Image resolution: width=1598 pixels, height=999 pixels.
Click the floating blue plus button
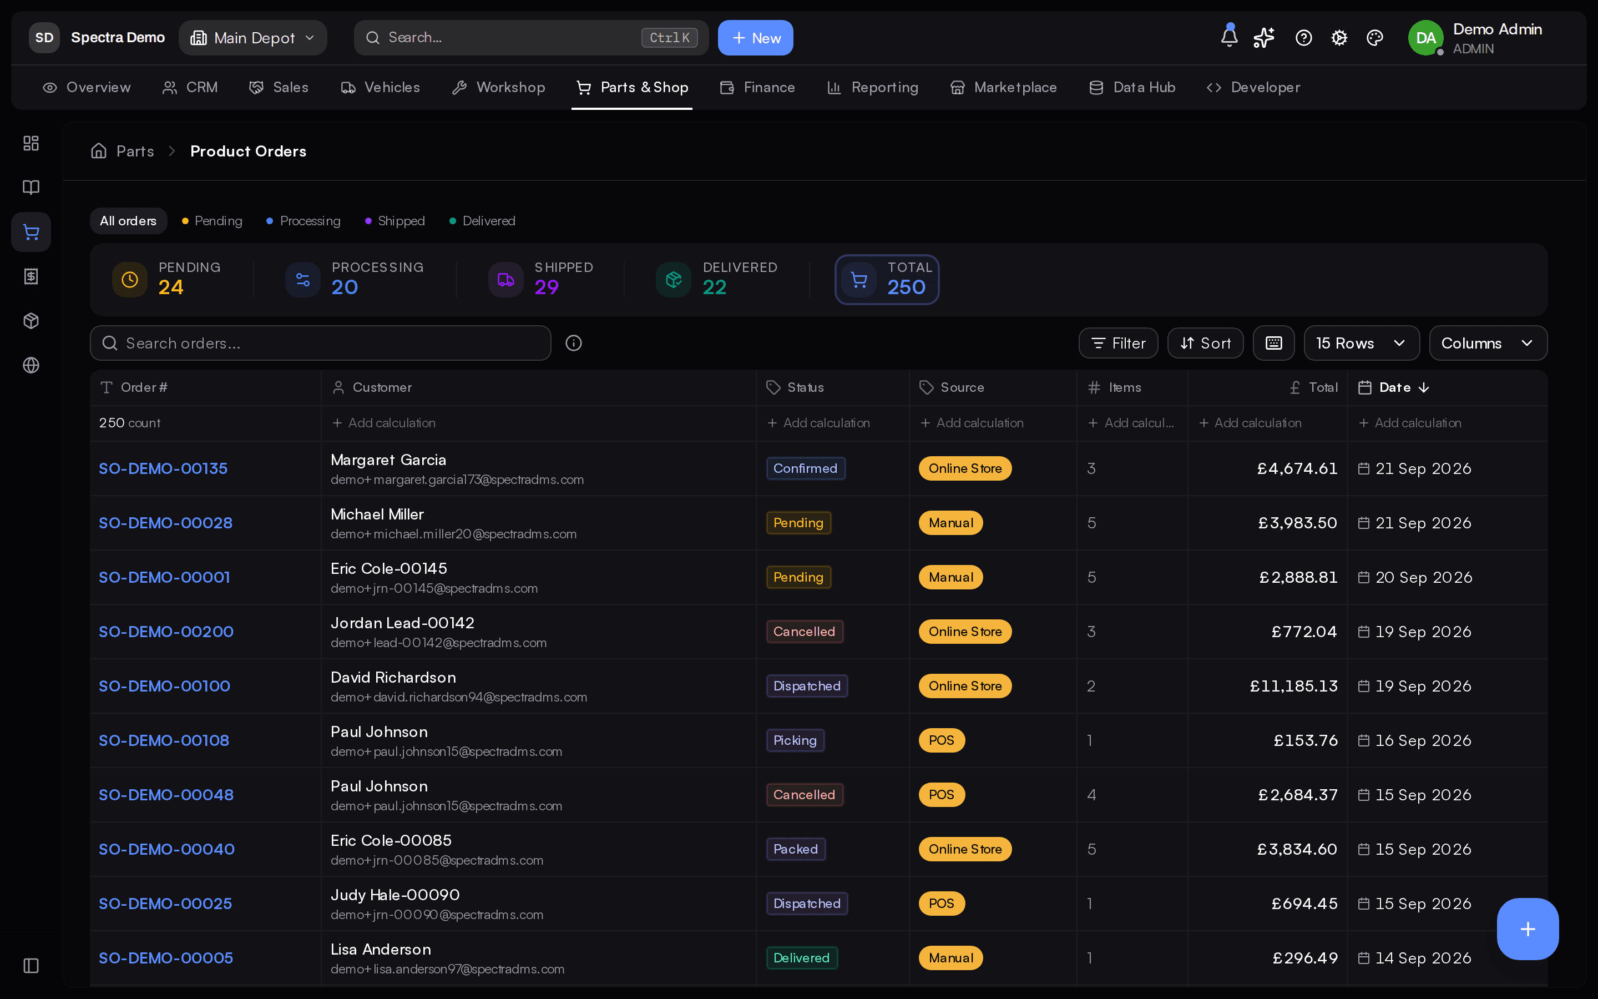click(x=1528, y=929)
